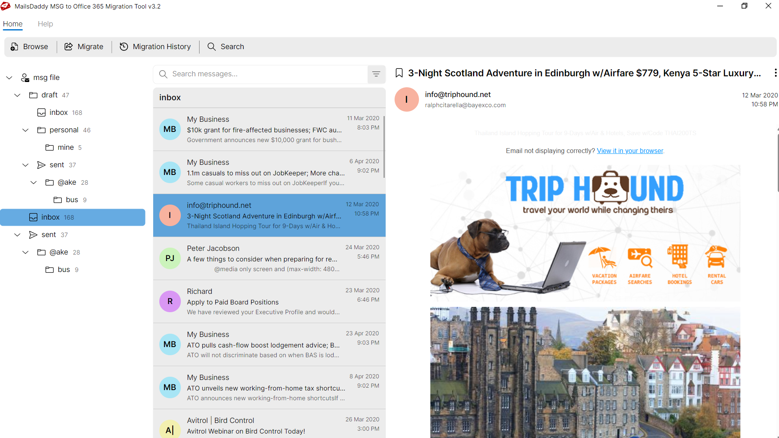Collapse second @ake 28 folder chevron
Viewport: 779px width, 438px height.
26,252
